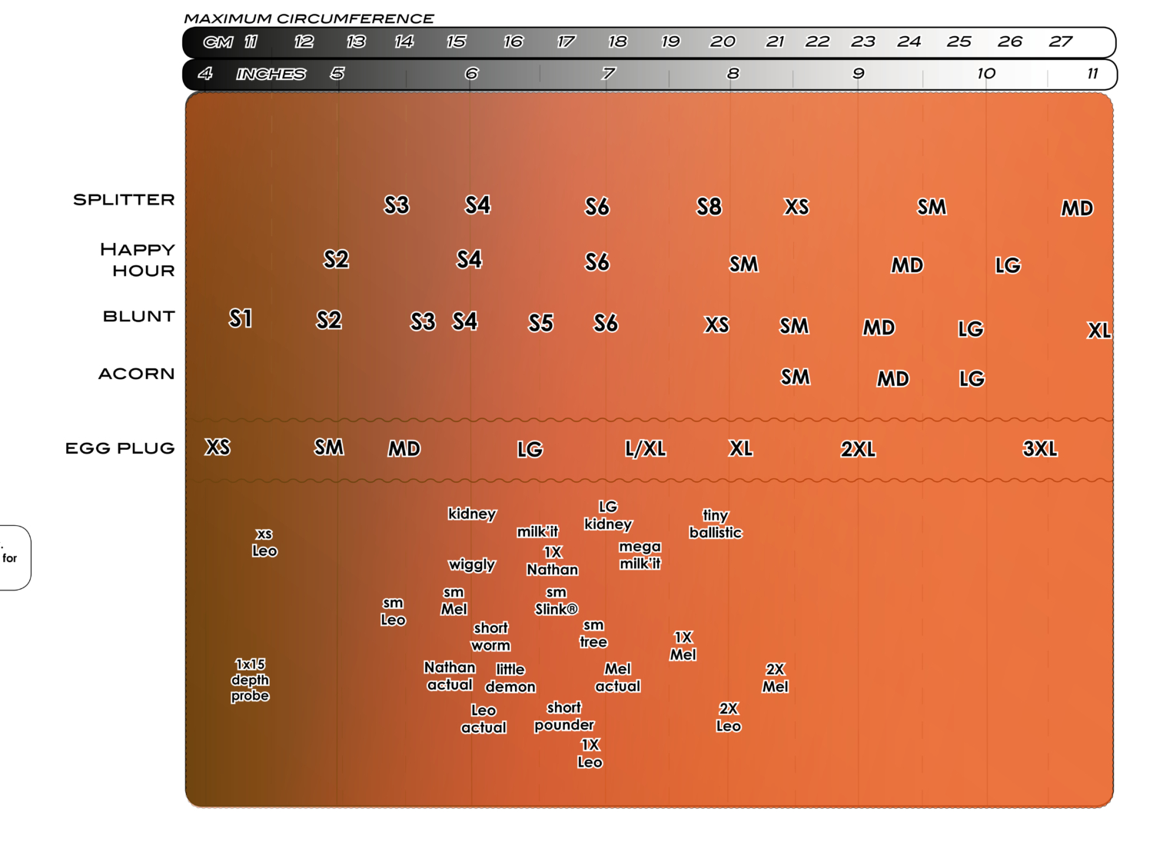
Task: Click the S1 size in Blunt row
Action: [241, 318]
